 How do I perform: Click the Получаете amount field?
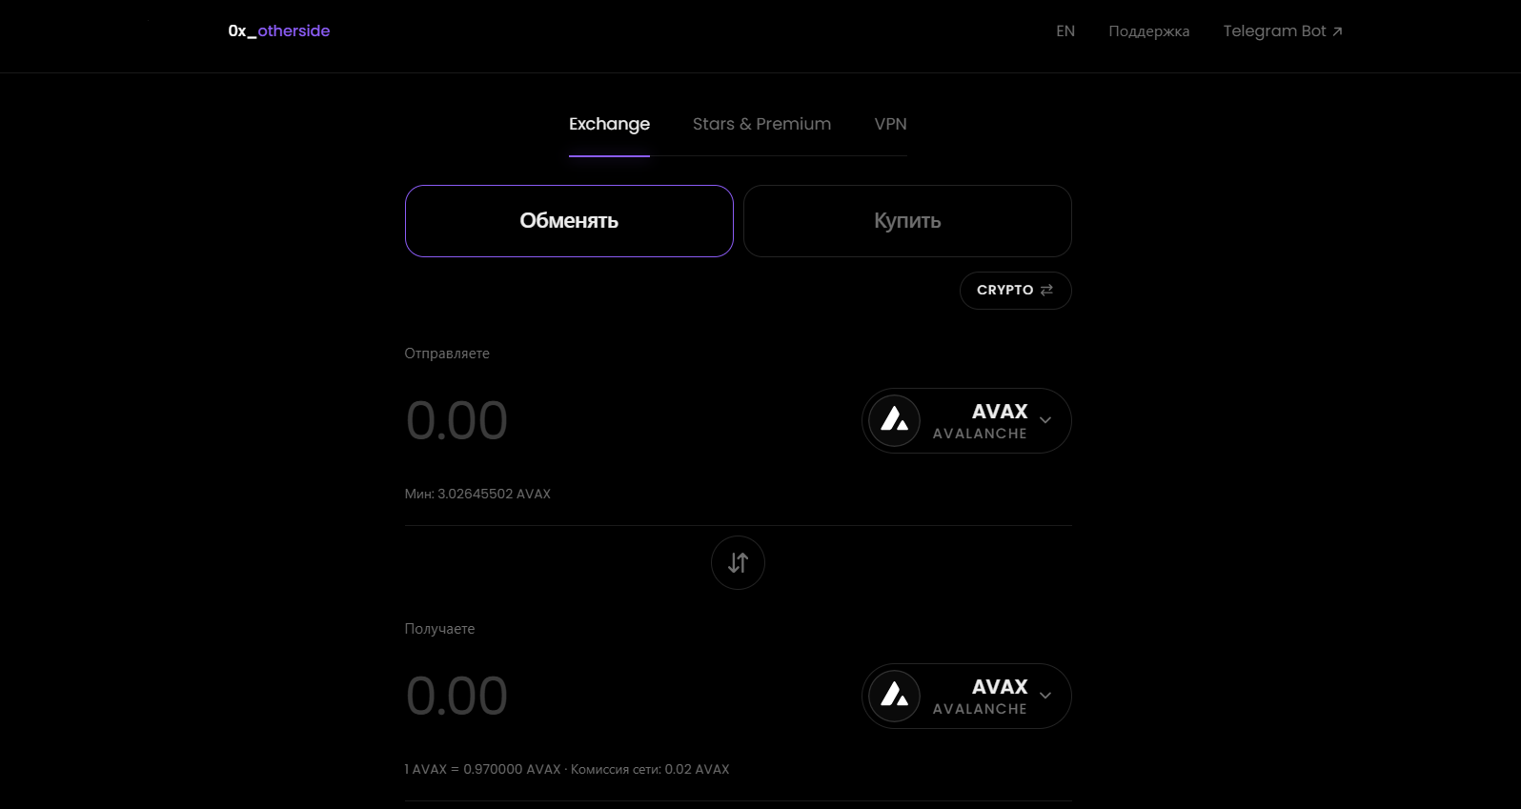(629, 696)
